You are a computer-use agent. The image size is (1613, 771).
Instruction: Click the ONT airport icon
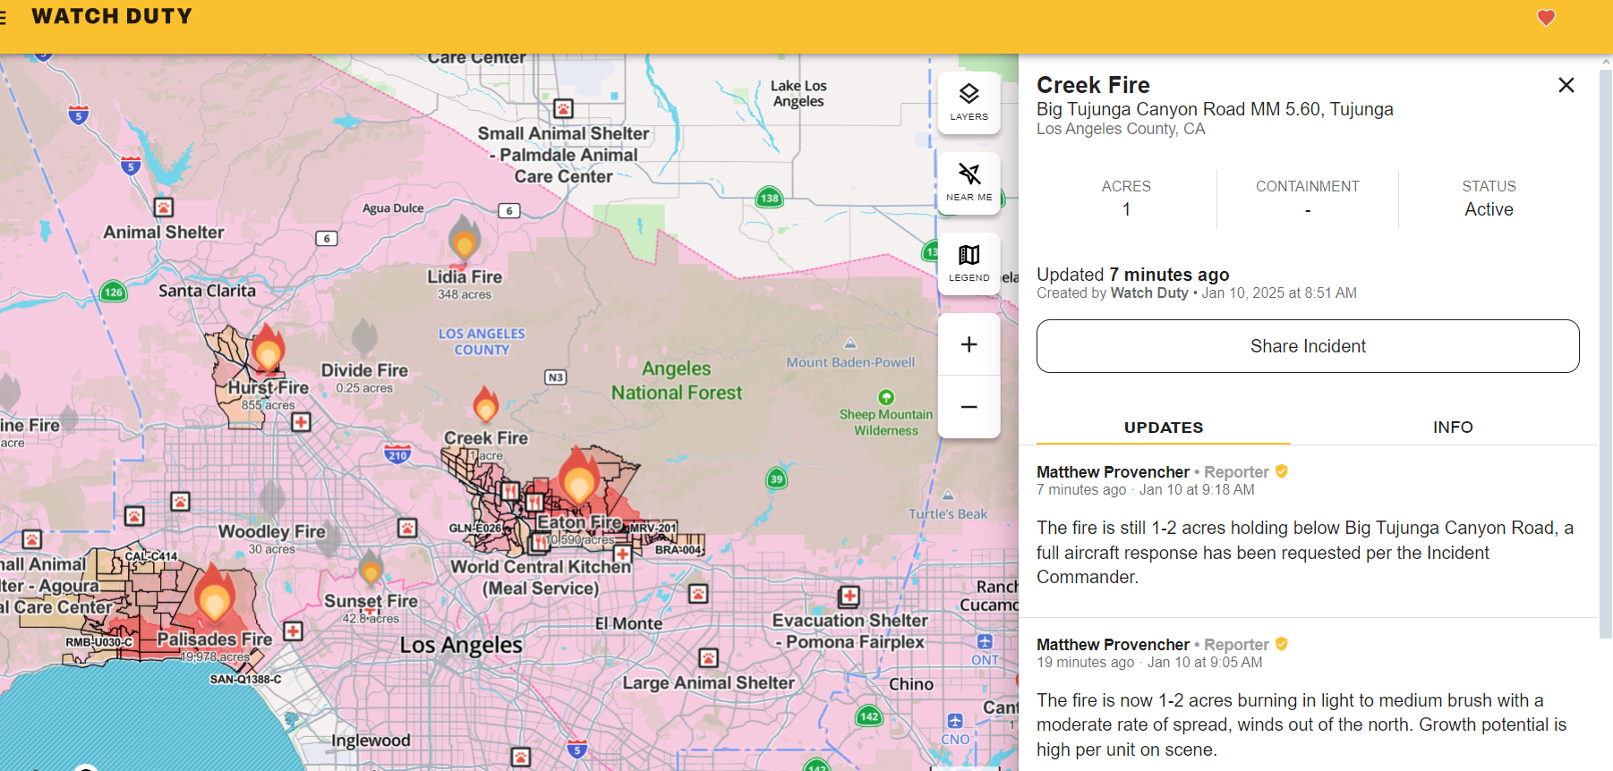(x=985, y=641)
